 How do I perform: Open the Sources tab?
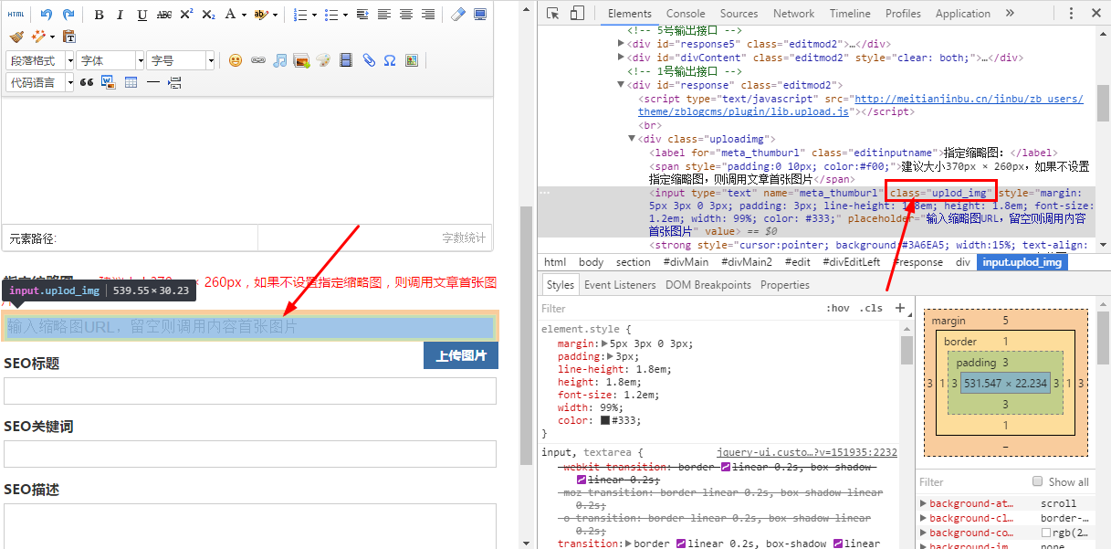(x=739, y=14)
